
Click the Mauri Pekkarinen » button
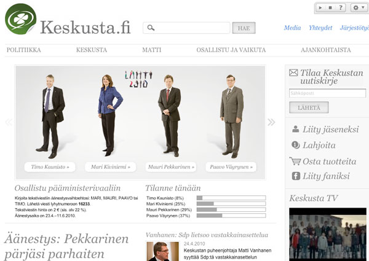171,167
